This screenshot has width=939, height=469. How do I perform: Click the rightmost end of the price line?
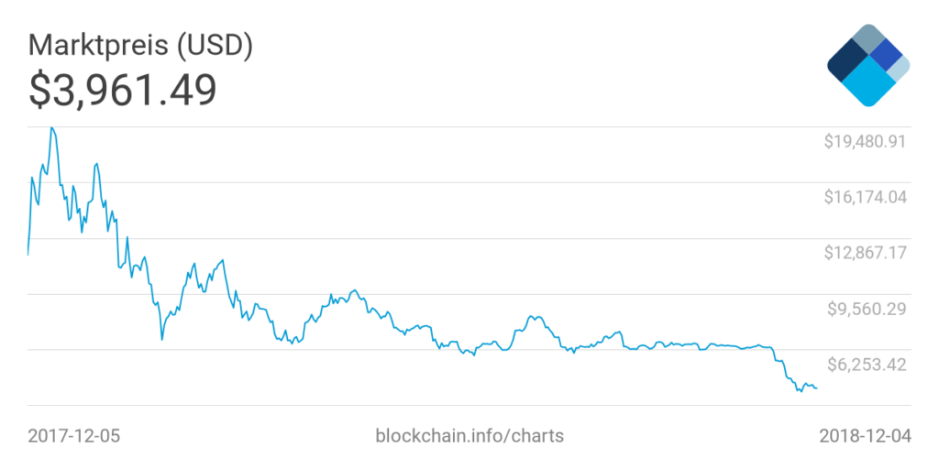[817, 388]
